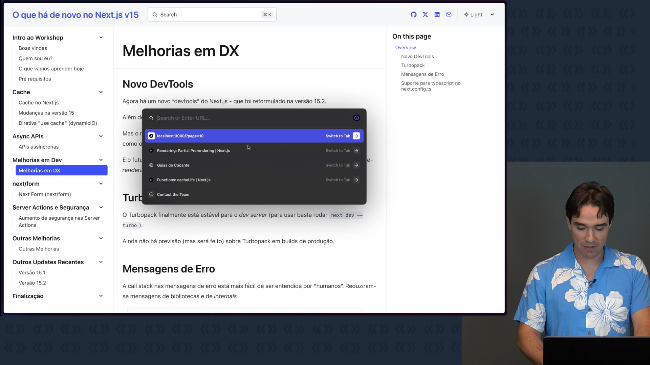Click the globe icon beside Guias do Codante
650x365 pixels.
151,165
